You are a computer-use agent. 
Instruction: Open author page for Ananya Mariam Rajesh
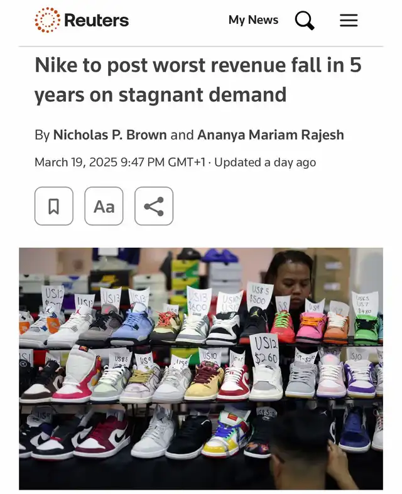271,135
